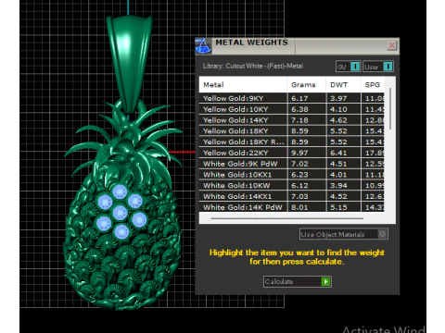Click the Calculate button
The width and height of the screenshot is (445, 333).
pos(298,281)
